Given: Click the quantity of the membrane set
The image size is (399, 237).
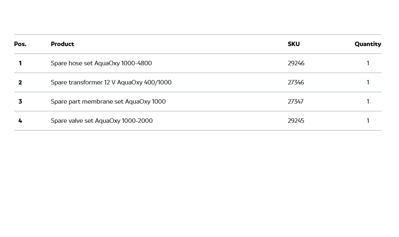Looking at the screenshot, I should [x=368, y=102].
